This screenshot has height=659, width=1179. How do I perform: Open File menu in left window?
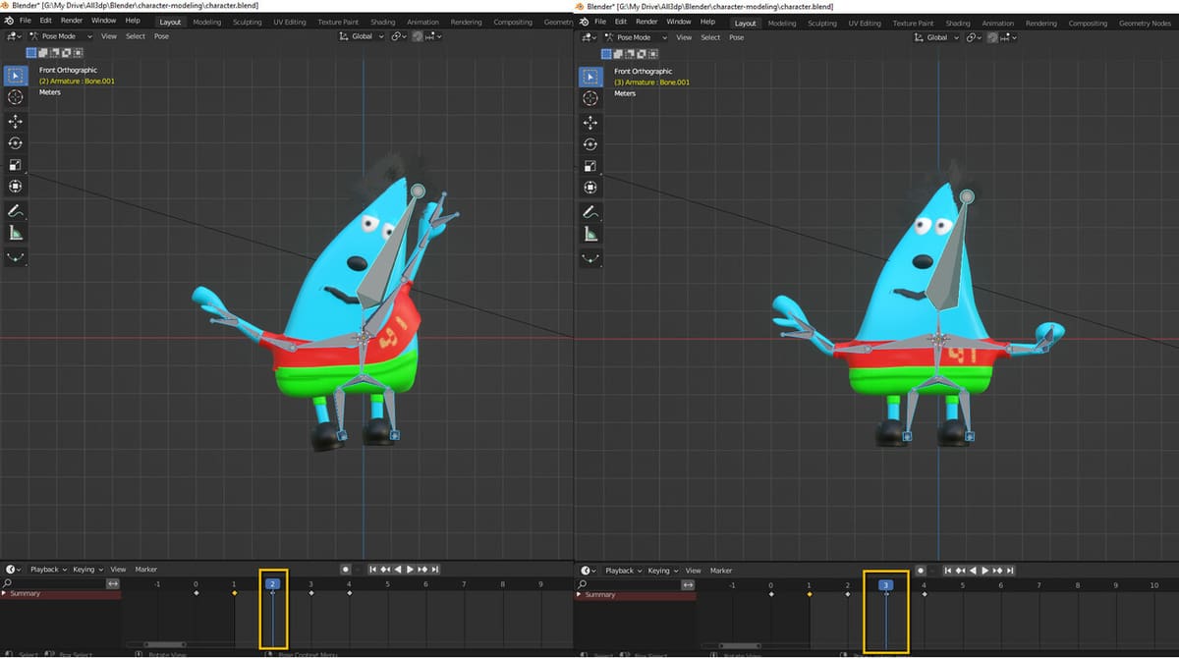(26, 21)
